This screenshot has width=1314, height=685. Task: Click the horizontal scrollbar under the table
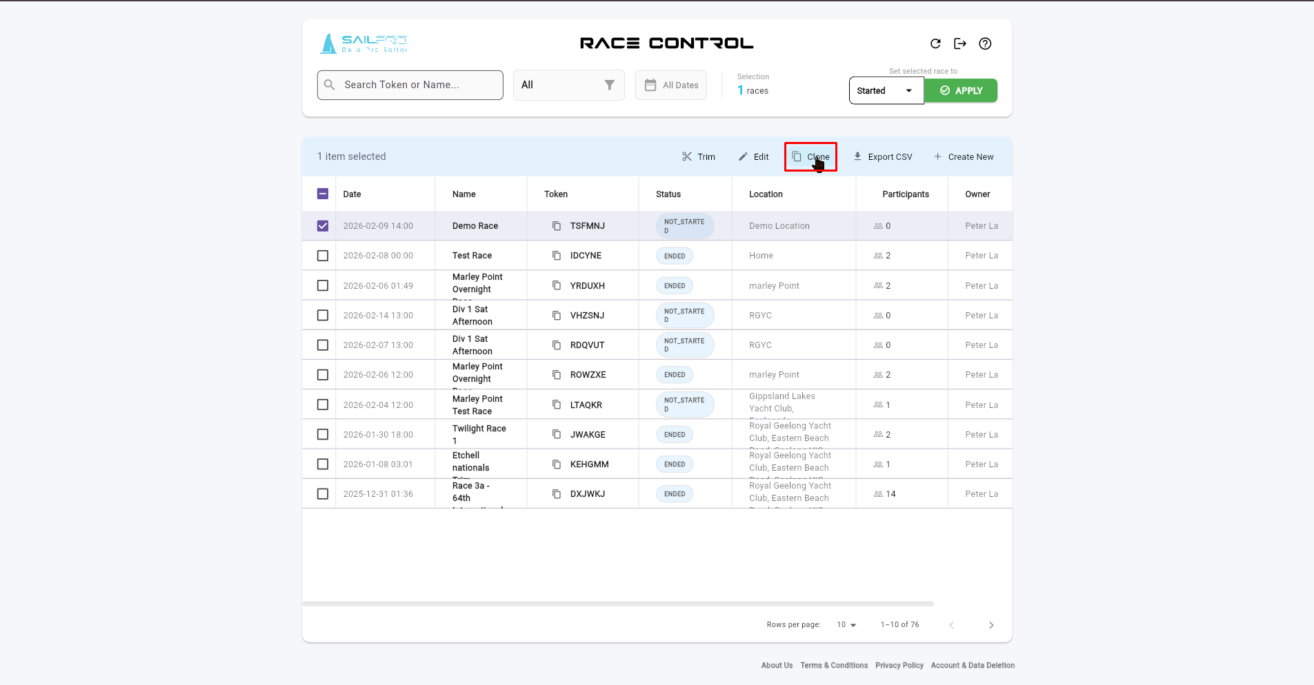coord(617,604)
